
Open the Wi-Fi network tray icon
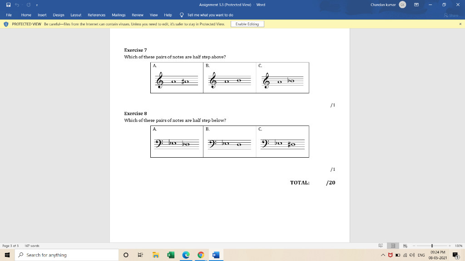[x=405, y=255]
